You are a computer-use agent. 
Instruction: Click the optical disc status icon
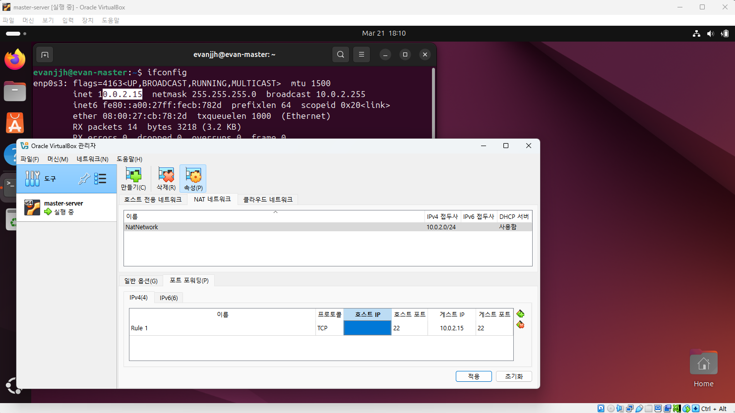coord(611,409)
